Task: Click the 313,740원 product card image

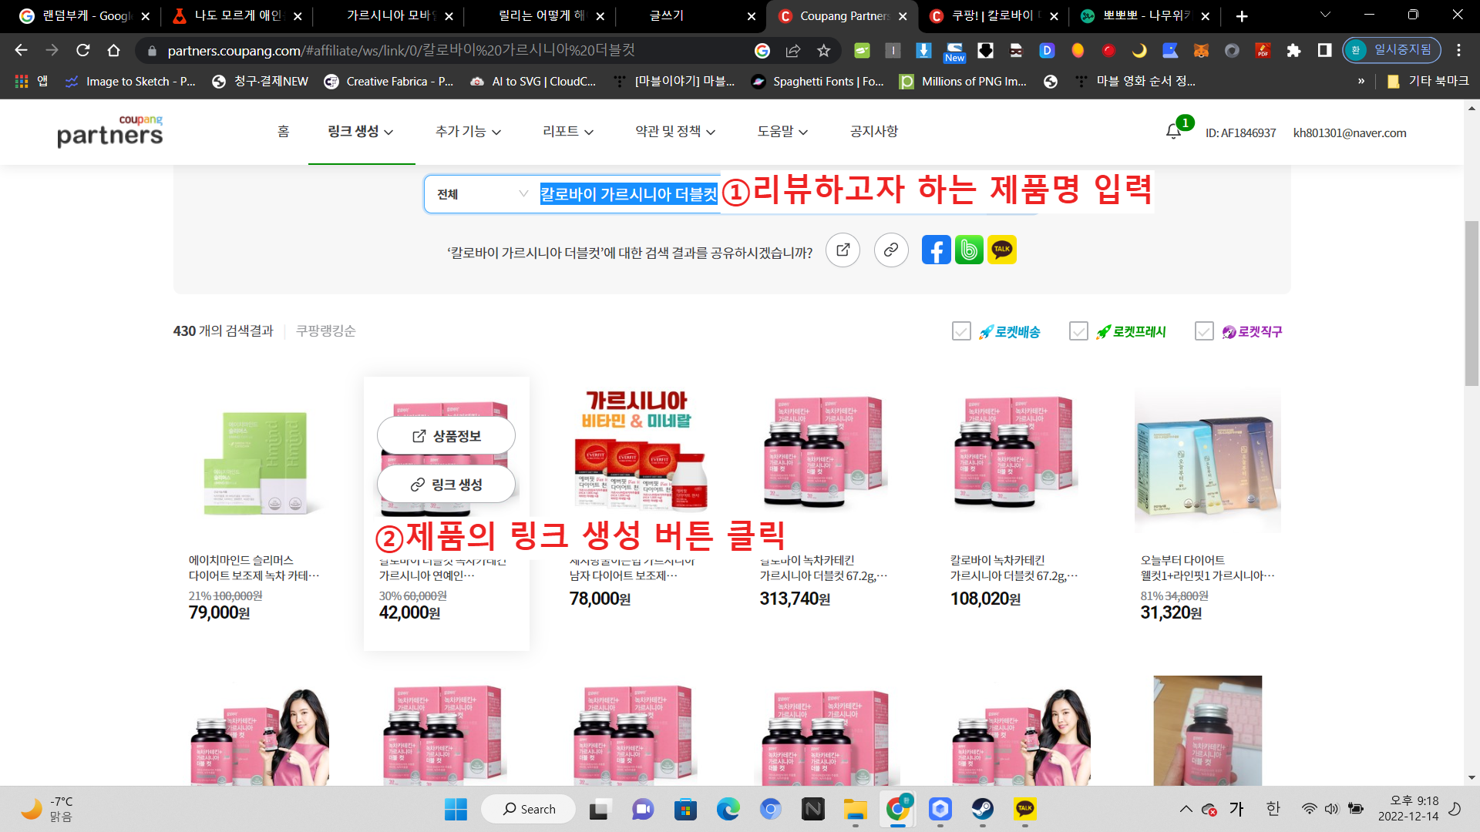Action: [x=827, y=452]
